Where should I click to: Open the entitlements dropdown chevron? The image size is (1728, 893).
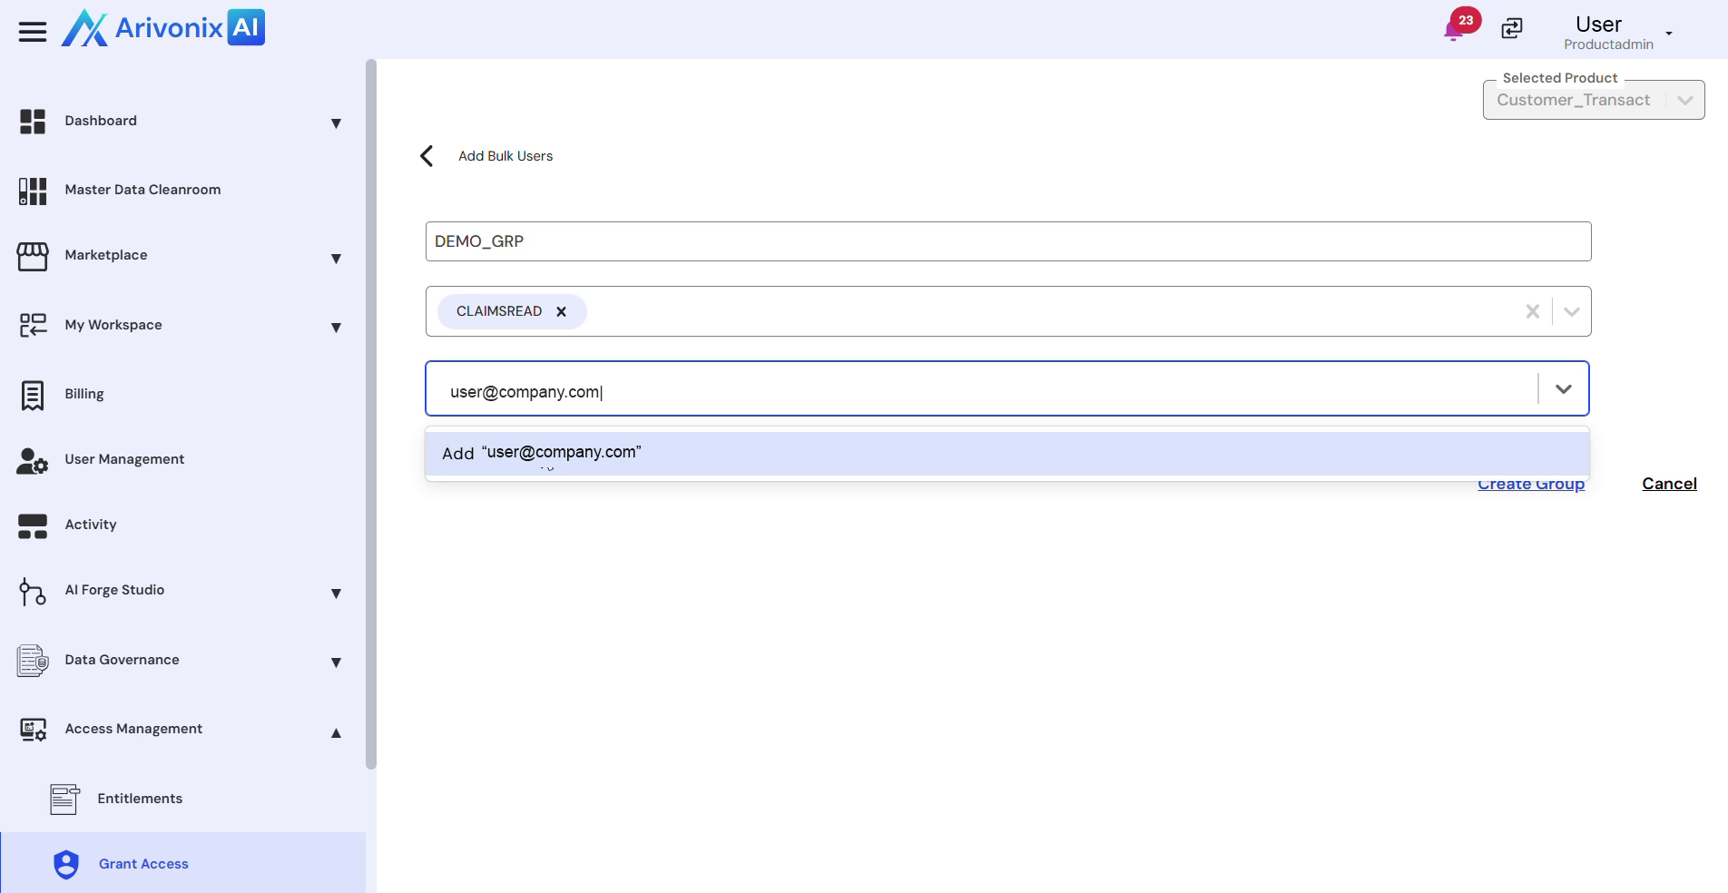point(1572,311)
